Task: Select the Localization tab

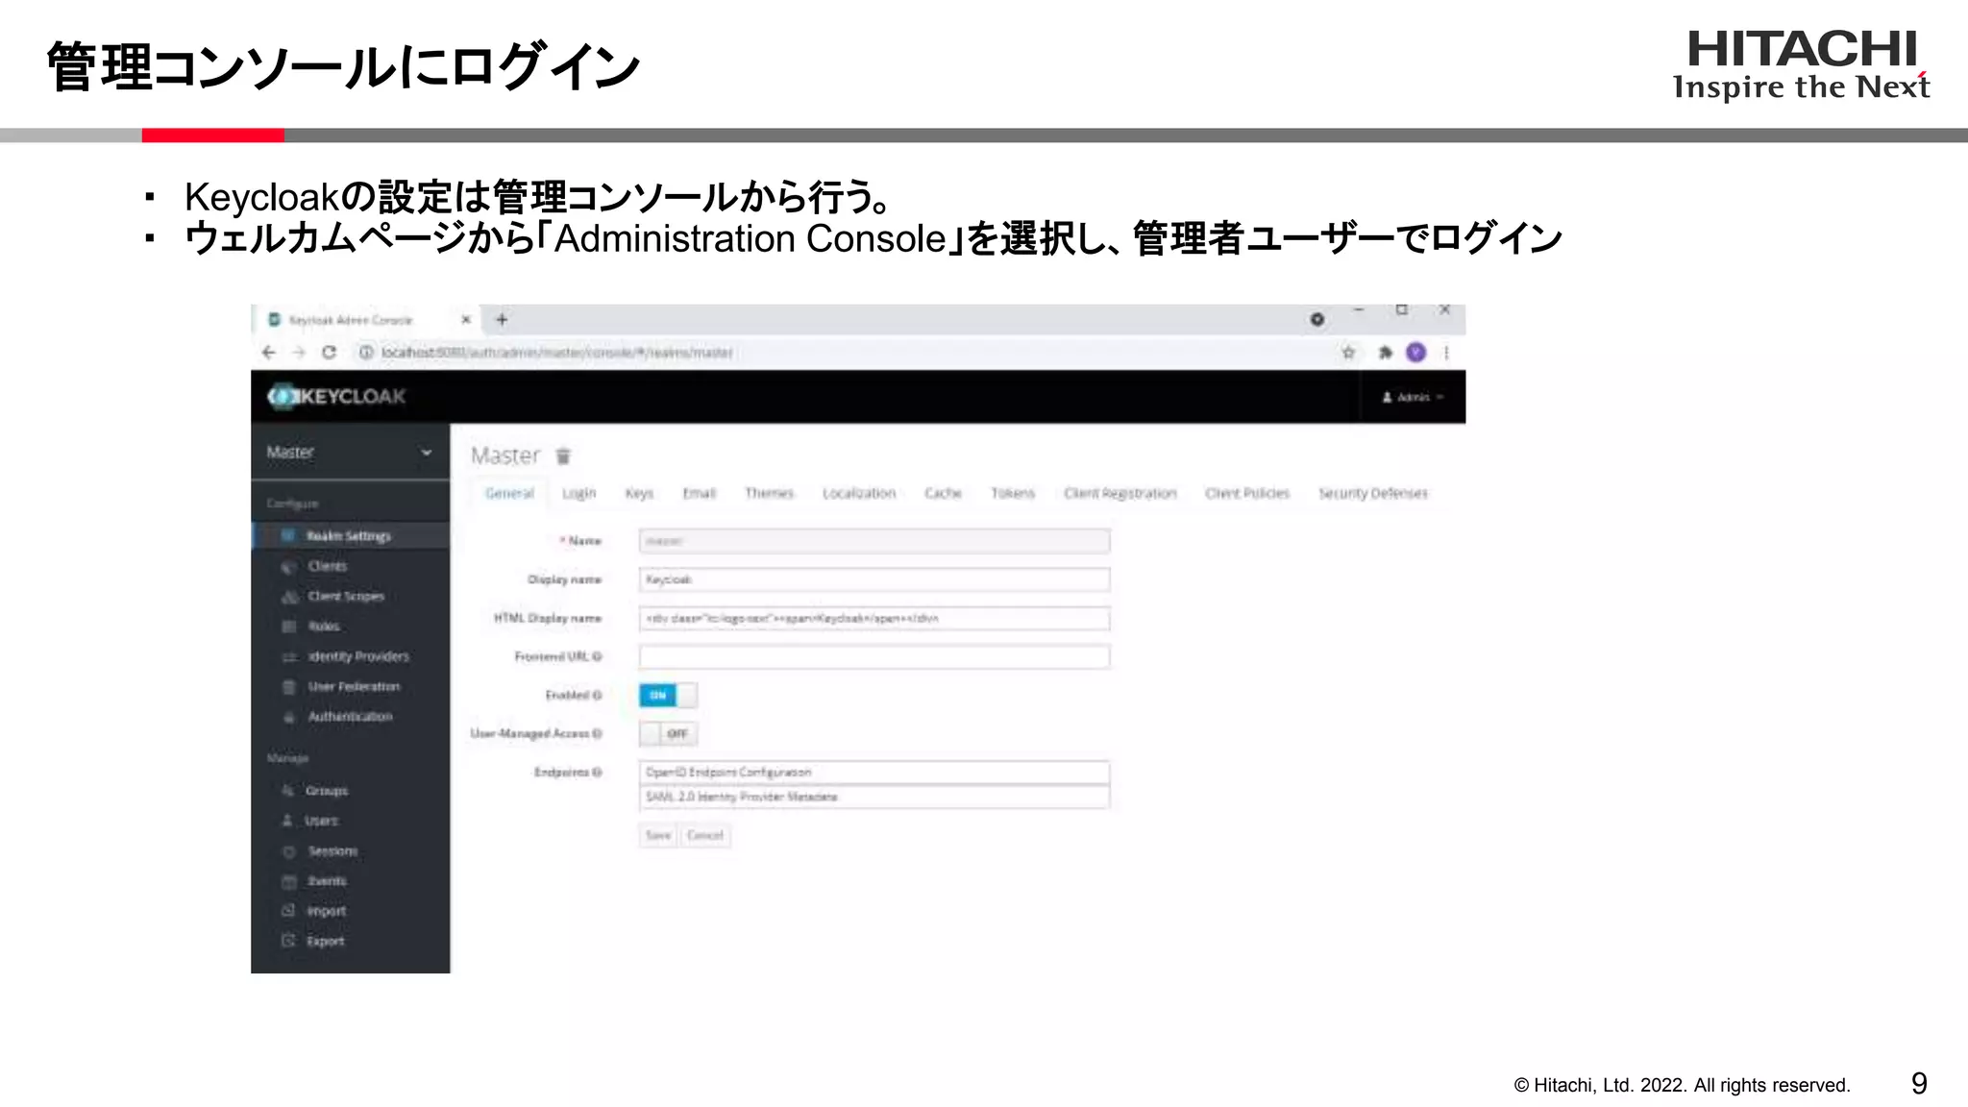Action: [x=859, y=493]
